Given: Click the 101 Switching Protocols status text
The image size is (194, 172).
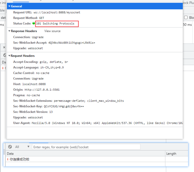Looking at the screenshot, I should point(55,24).
